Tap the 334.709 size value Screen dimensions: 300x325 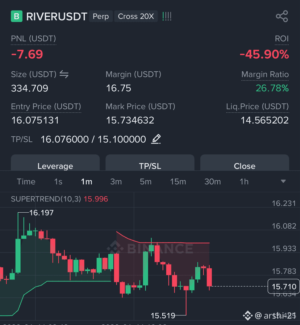tap(29, 88)
